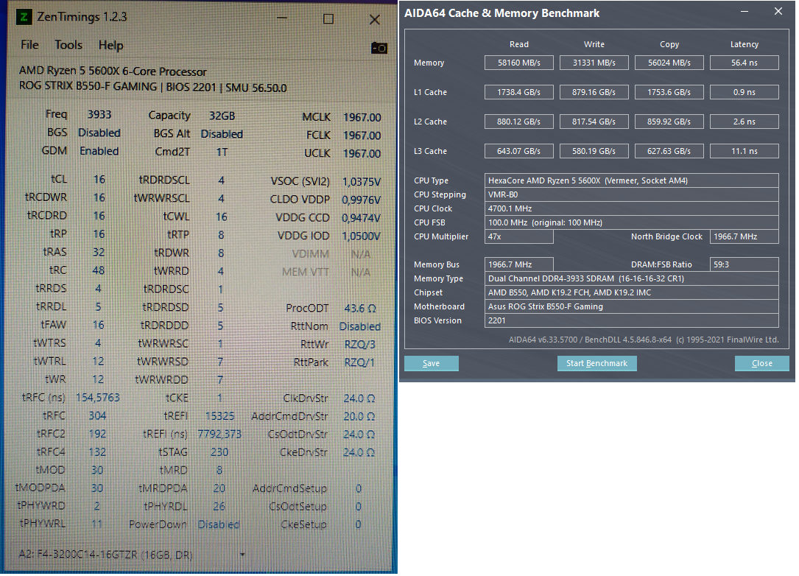Screen dimensions: 799x576
Task: Close AIDA64 window with title bar X
Action: click(x=778, y=11)
